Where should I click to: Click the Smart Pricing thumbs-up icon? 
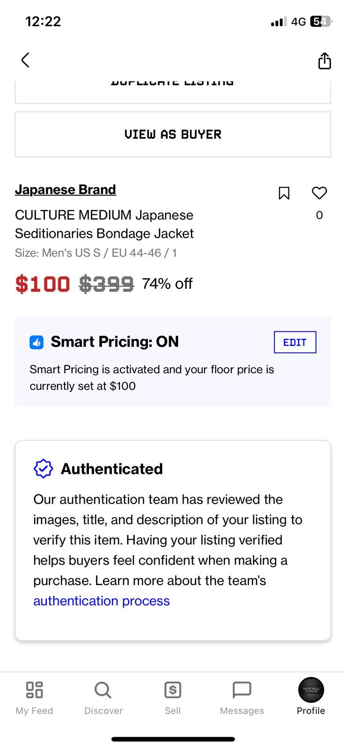coord(37,342)
